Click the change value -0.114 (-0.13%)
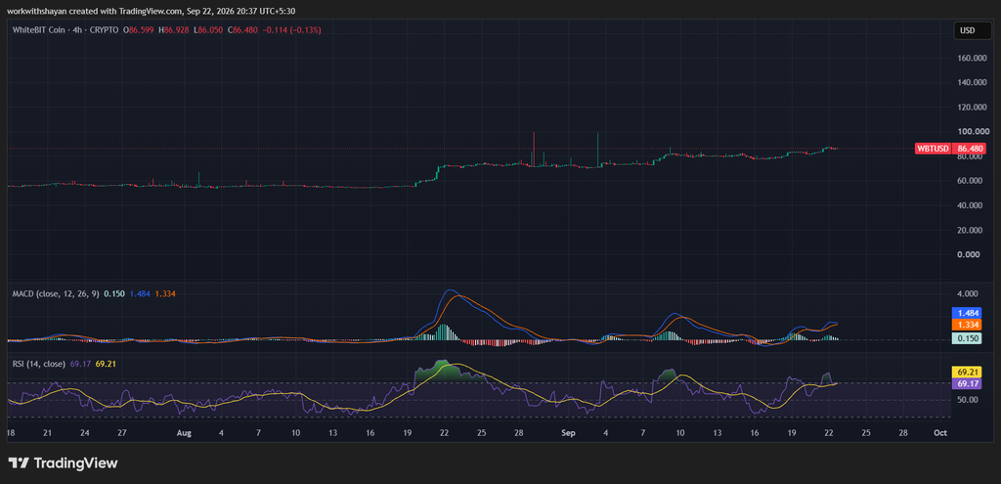 pos(291,30)
